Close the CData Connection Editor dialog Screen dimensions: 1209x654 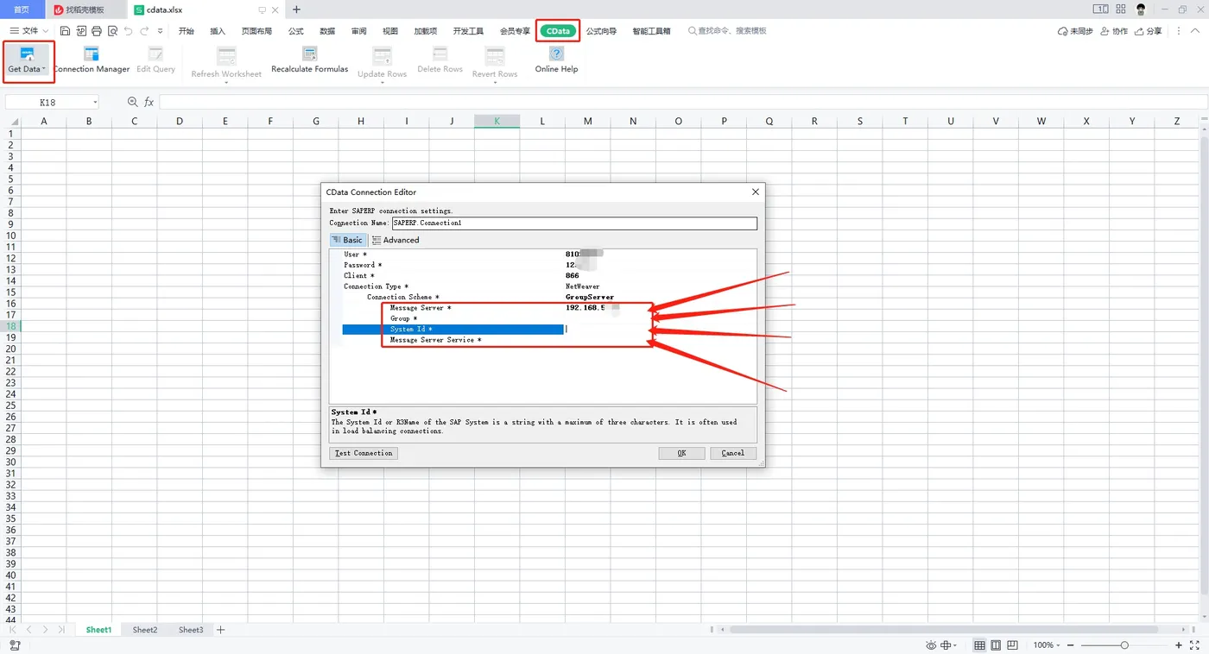(756, 192)
